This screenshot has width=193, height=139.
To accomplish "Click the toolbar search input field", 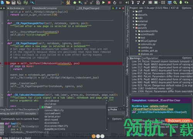I will [48, 2].
